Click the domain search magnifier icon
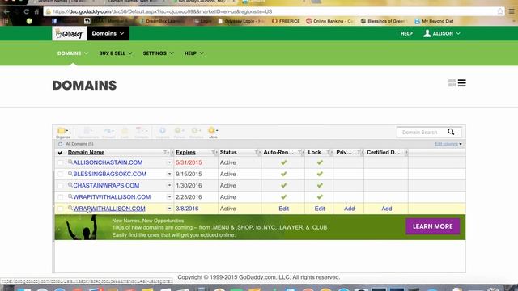 (451, 132)
